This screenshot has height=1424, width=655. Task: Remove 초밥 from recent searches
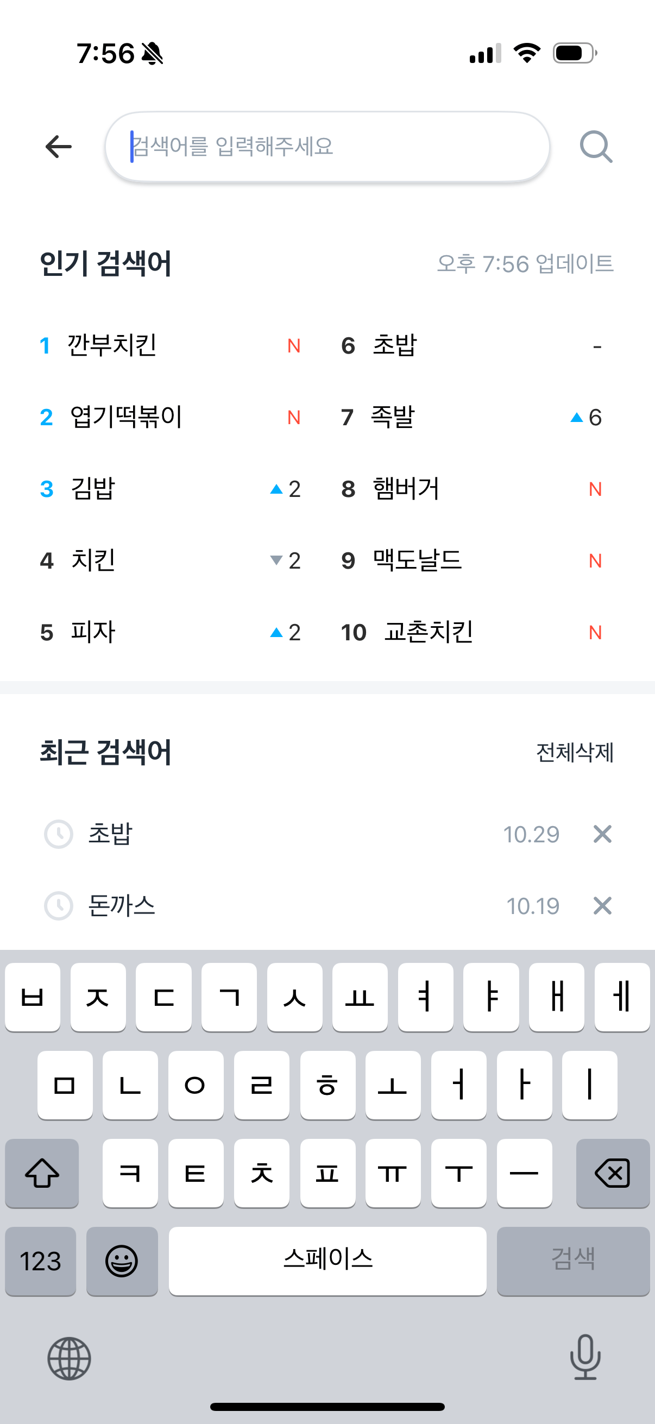tap(602, 834)
